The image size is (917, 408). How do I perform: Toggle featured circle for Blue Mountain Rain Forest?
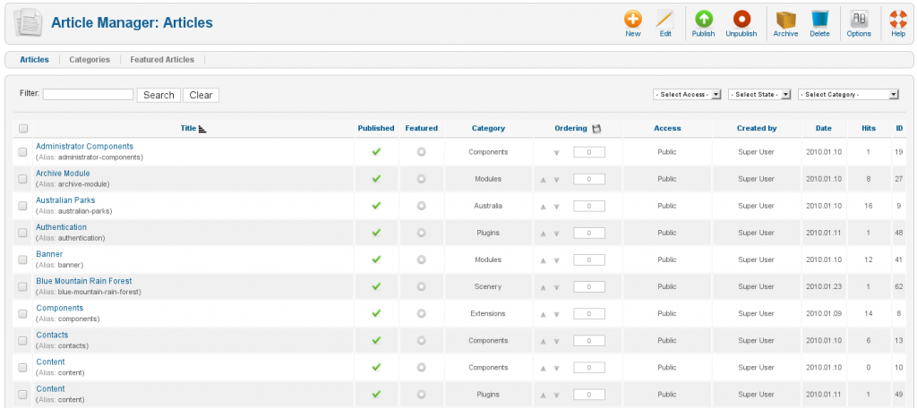[x=421, y=286]
